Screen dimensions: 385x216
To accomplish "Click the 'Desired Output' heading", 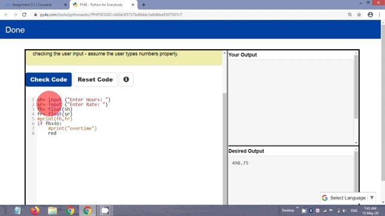I will click(x=246, y=151).
